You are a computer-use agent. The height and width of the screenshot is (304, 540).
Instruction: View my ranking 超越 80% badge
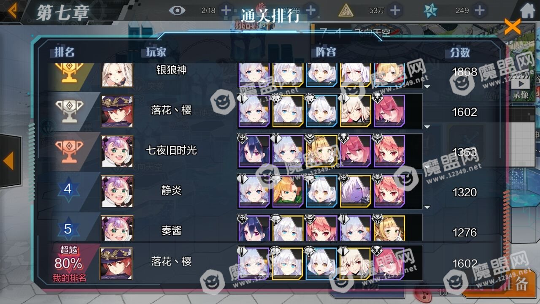pyautogui.click(x=69, y=263)
